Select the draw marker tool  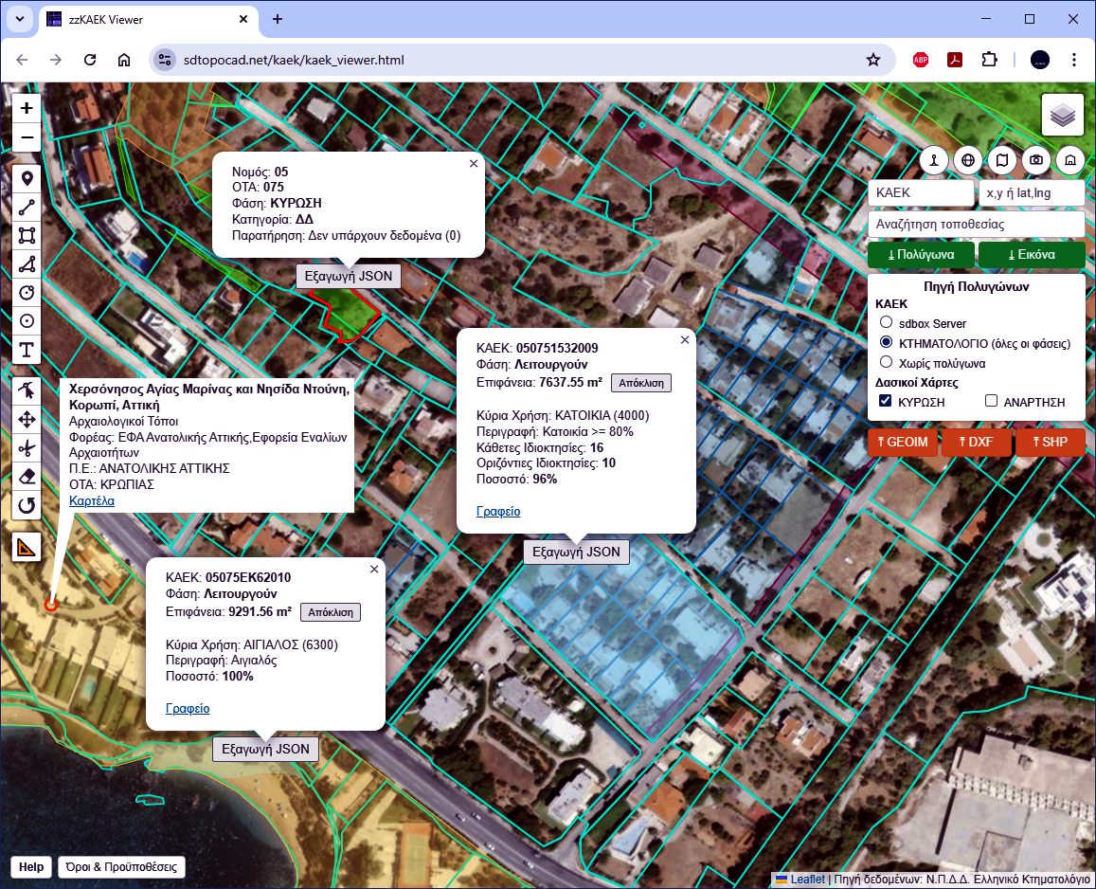(x=27, y=179)
